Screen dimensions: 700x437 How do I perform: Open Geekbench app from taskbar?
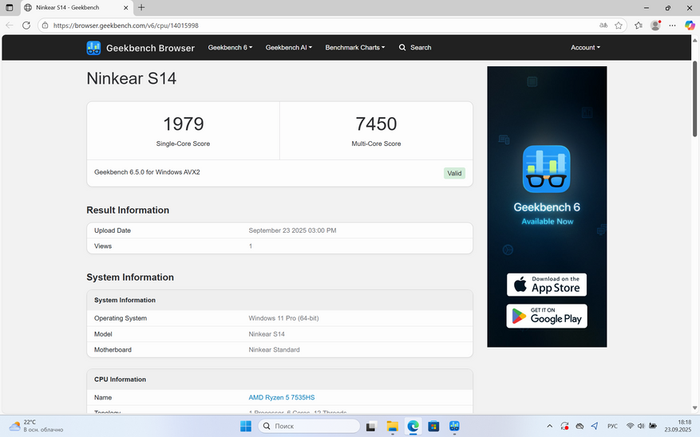(x=454, y=427)
